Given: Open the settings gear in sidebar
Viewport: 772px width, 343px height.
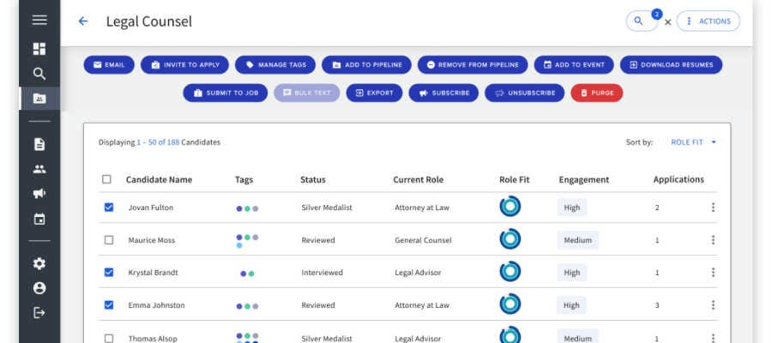Looking at the screenshot, I should coord(39,264).
